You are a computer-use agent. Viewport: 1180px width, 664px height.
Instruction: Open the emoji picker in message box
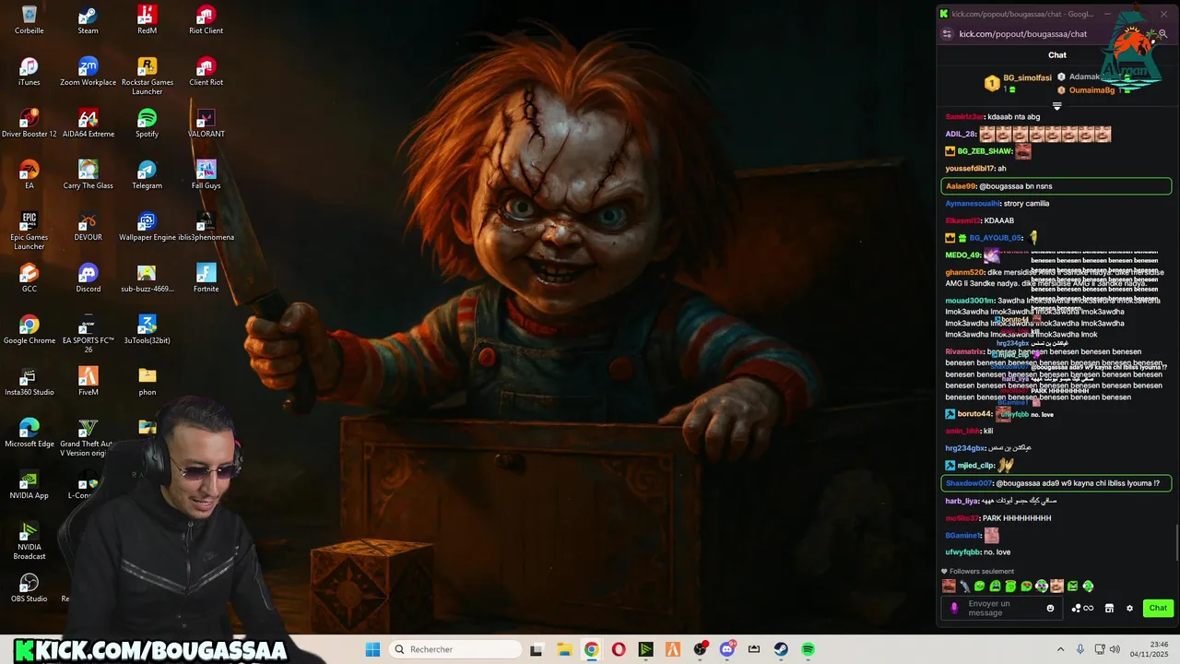click(x=1050, y=608)
